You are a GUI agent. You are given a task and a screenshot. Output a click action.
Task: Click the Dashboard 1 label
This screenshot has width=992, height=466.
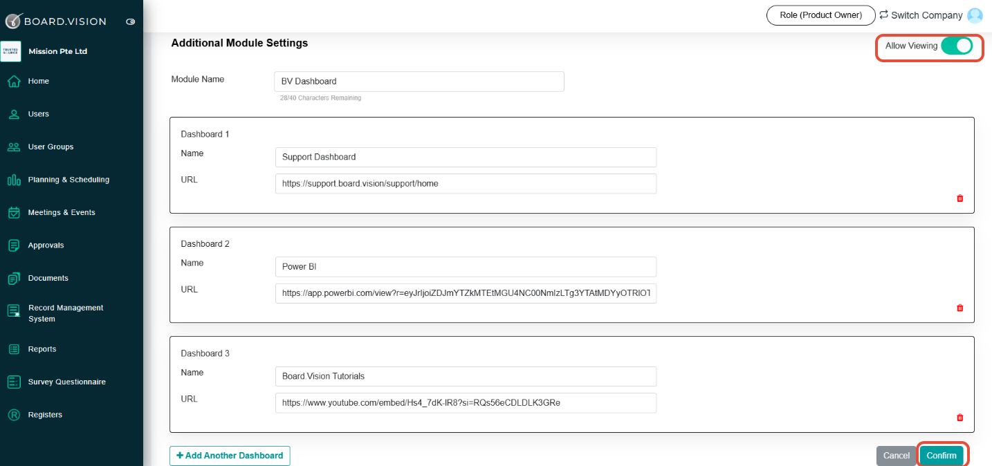coord(205,134)
